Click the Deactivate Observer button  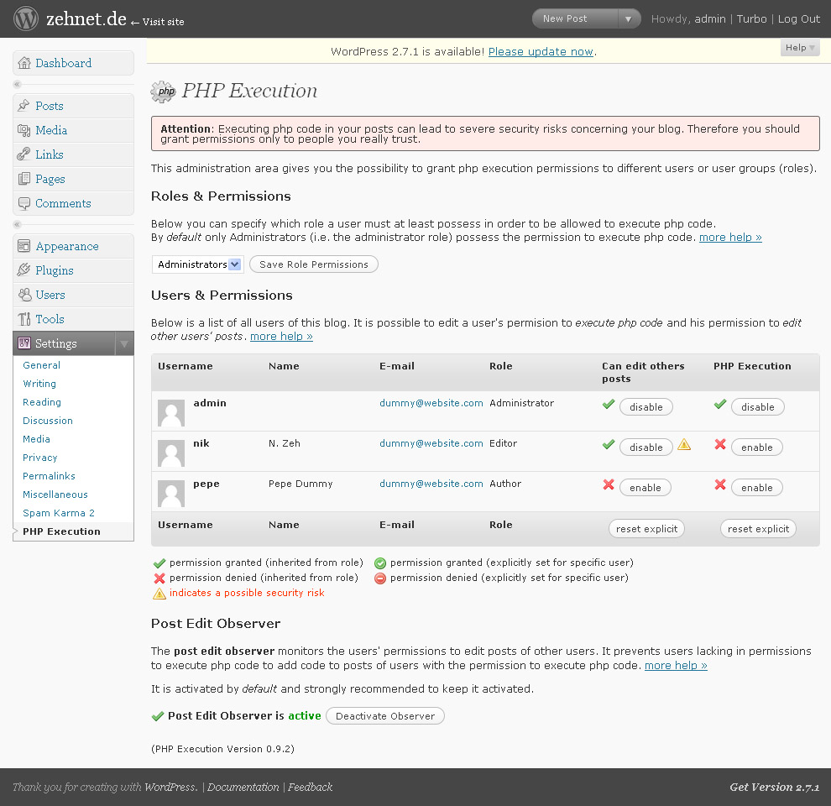pos(385,716)
